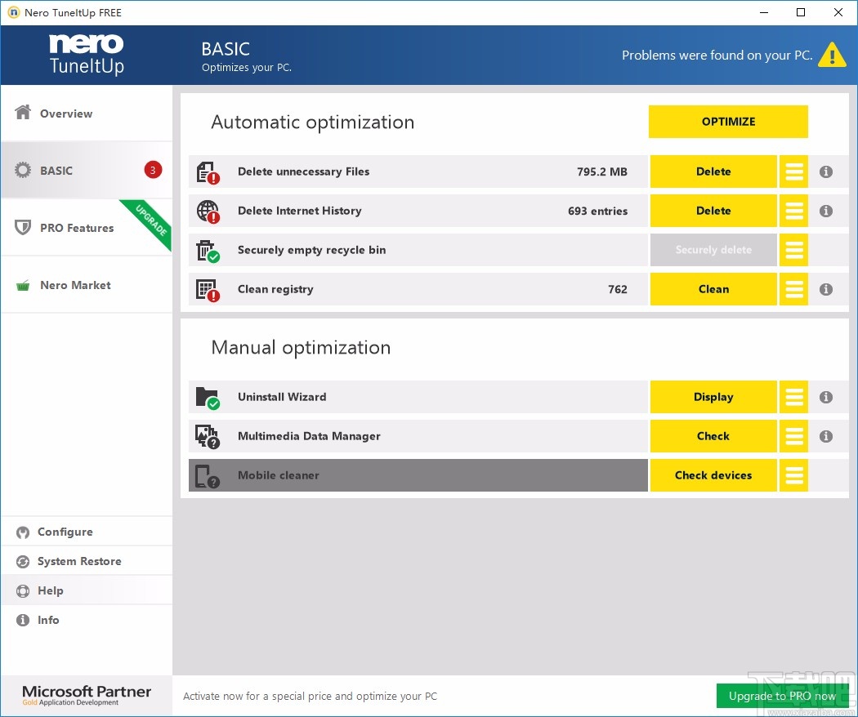Screen dimensions: 858x717
Task: Click the Check devices button
Action: click(713, 475)
